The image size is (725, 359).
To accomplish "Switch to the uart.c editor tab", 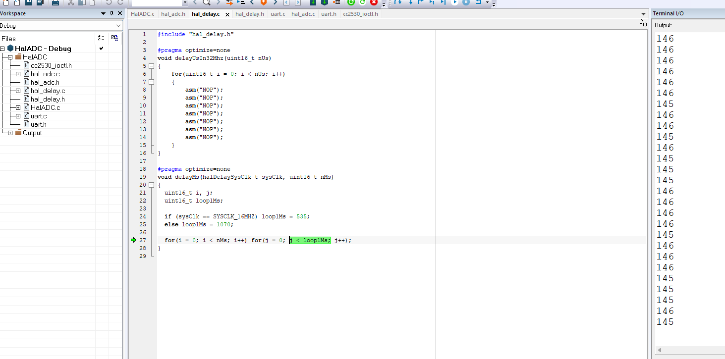I will pos(278,14).
